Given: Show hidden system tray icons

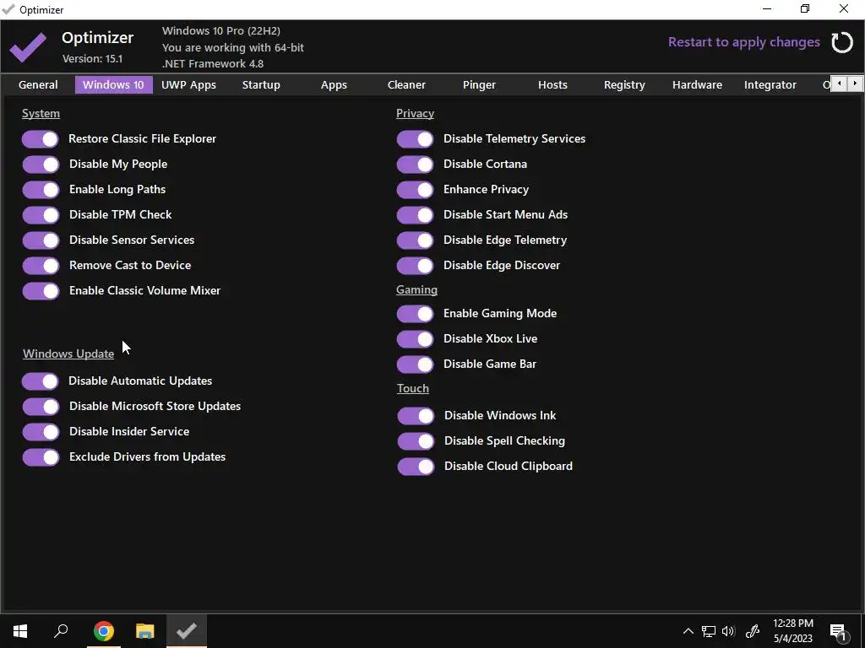Looking at the screenshot, I should (x=688, y=631).
